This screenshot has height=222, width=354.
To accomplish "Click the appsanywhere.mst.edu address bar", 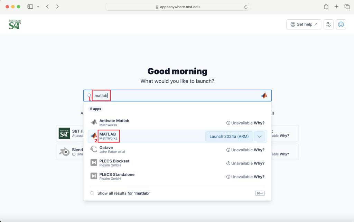I will [x=177, y=7].
